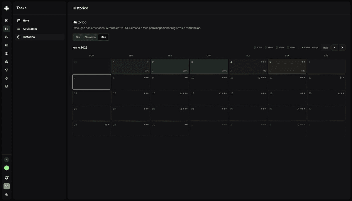Viewport: 352px width, 201px height.
Task: Select the handshake icon in sidebar
Action: (x=6, y=37)
